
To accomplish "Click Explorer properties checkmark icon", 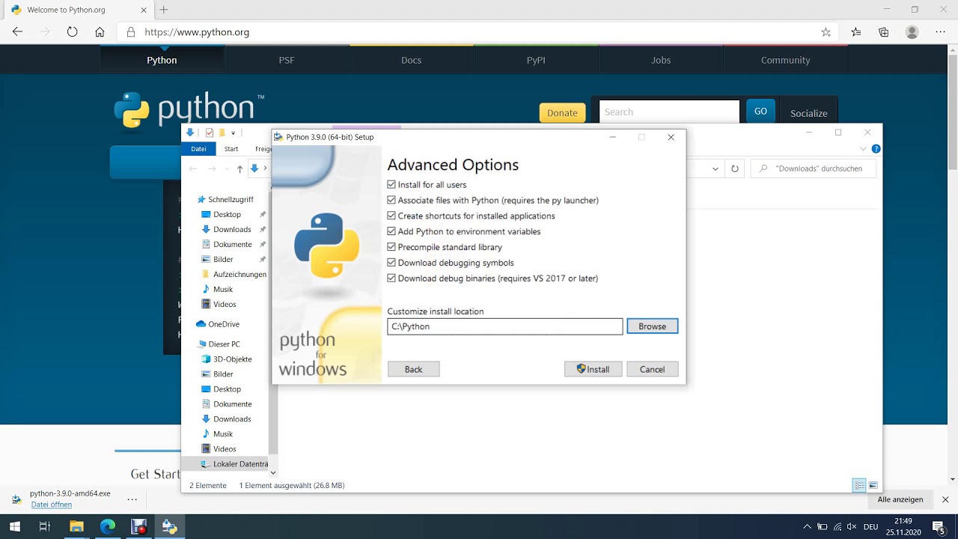I will click(x=210, y=133).
